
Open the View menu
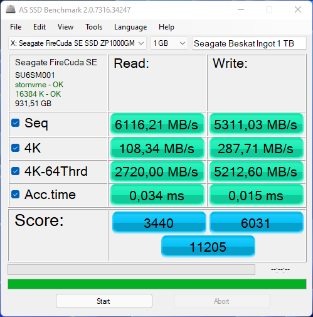[x=65, y=27]
